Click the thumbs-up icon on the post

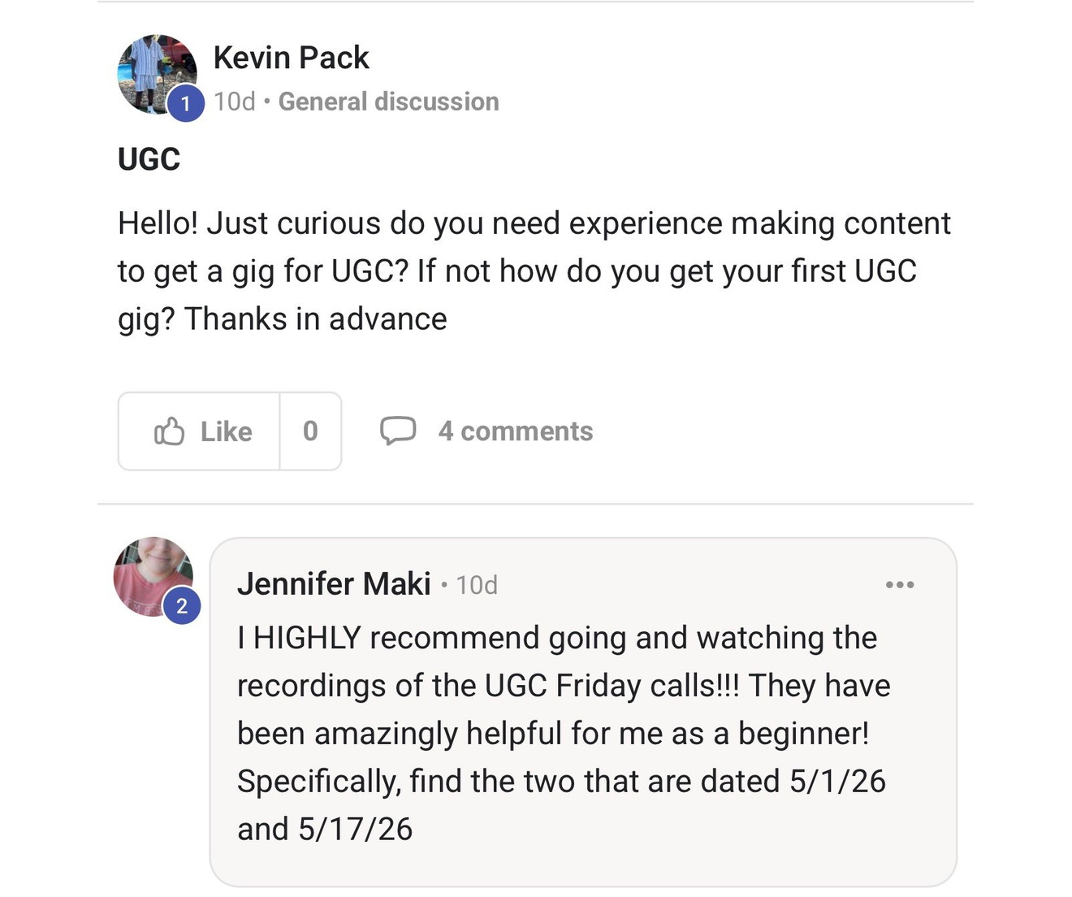point(169,431)
